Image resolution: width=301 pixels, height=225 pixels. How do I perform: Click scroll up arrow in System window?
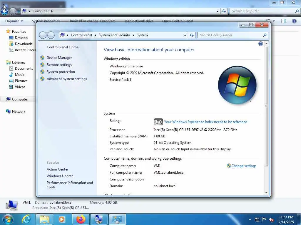266,44
